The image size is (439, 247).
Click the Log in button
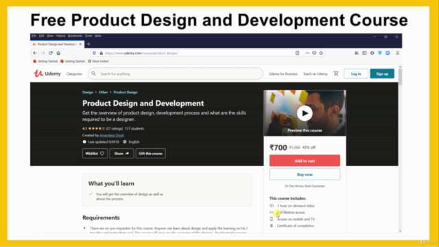click(356, 73)
